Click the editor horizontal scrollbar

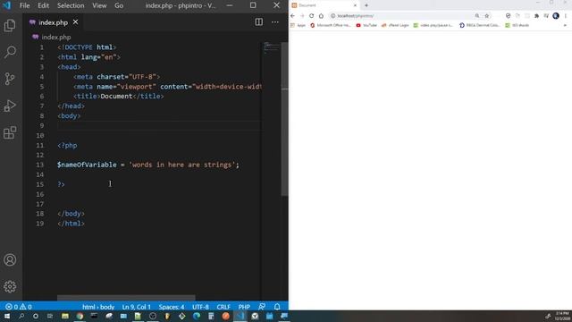click(x=126, y=298)
